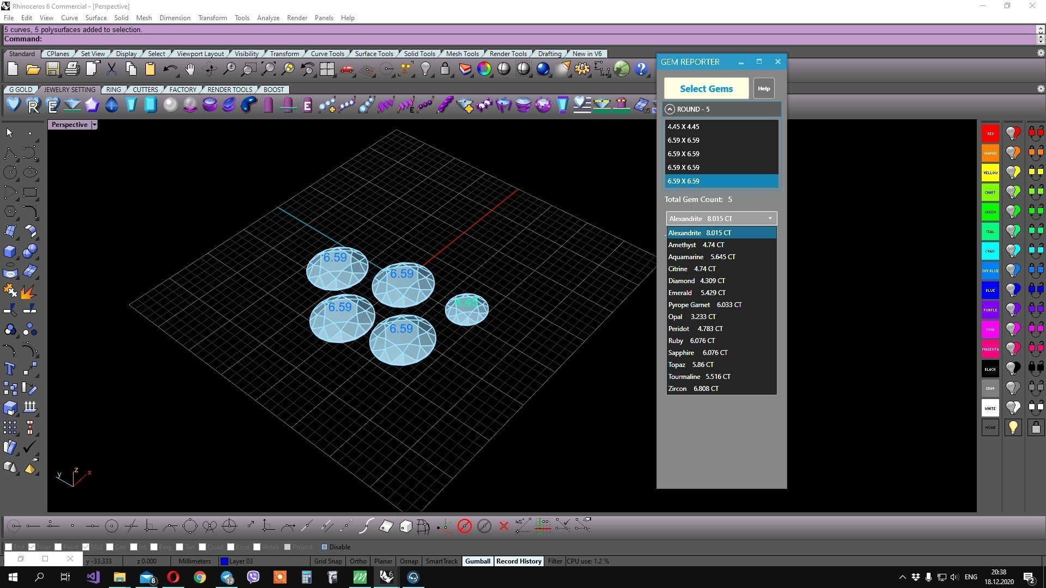Click the blue Help question mark icon

point(641,69)
